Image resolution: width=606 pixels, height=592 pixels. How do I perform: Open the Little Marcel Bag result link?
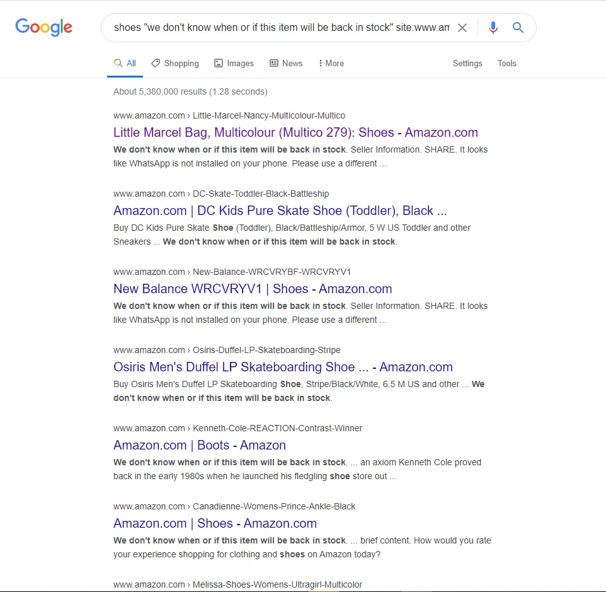295,132
